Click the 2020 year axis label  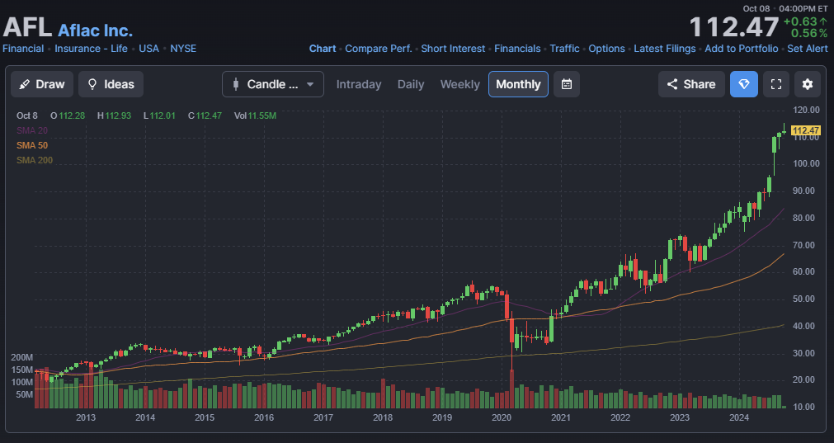coord(502,417)
